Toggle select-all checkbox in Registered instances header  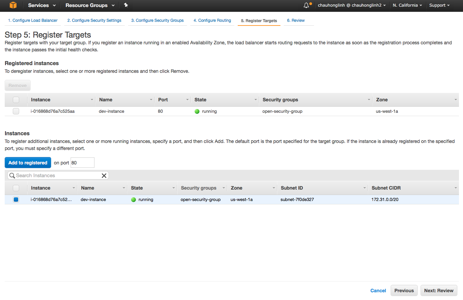coord(16,100)
